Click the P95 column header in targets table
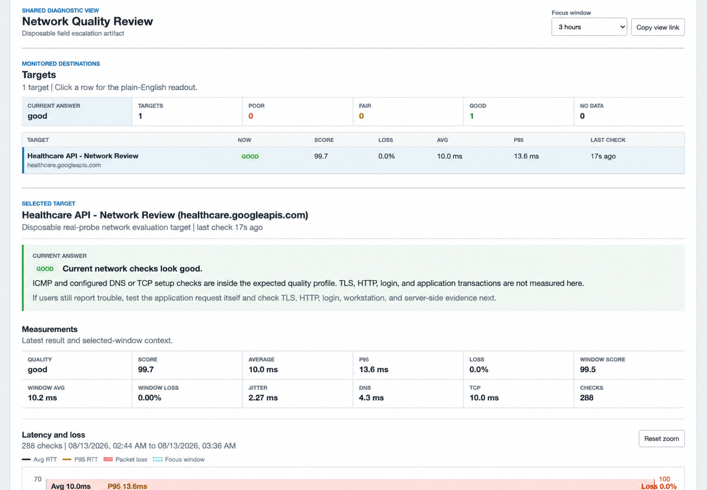This screenshot has width=707, height=490. pos(518,140)
